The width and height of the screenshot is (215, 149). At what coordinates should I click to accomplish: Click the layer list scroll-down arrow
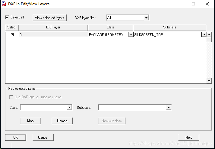coord(209,81)
